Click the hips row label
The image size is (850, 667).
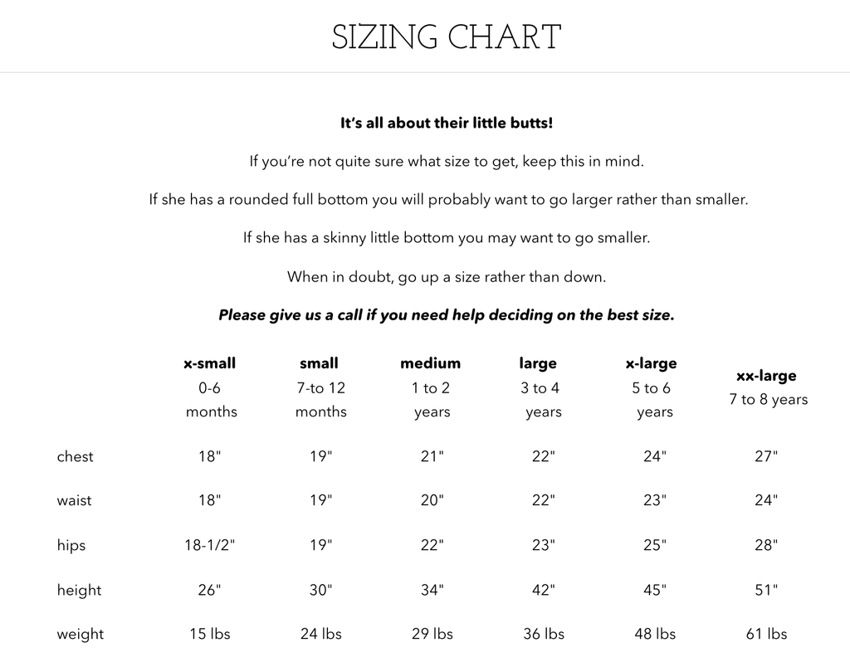click(x=71, y=546)
